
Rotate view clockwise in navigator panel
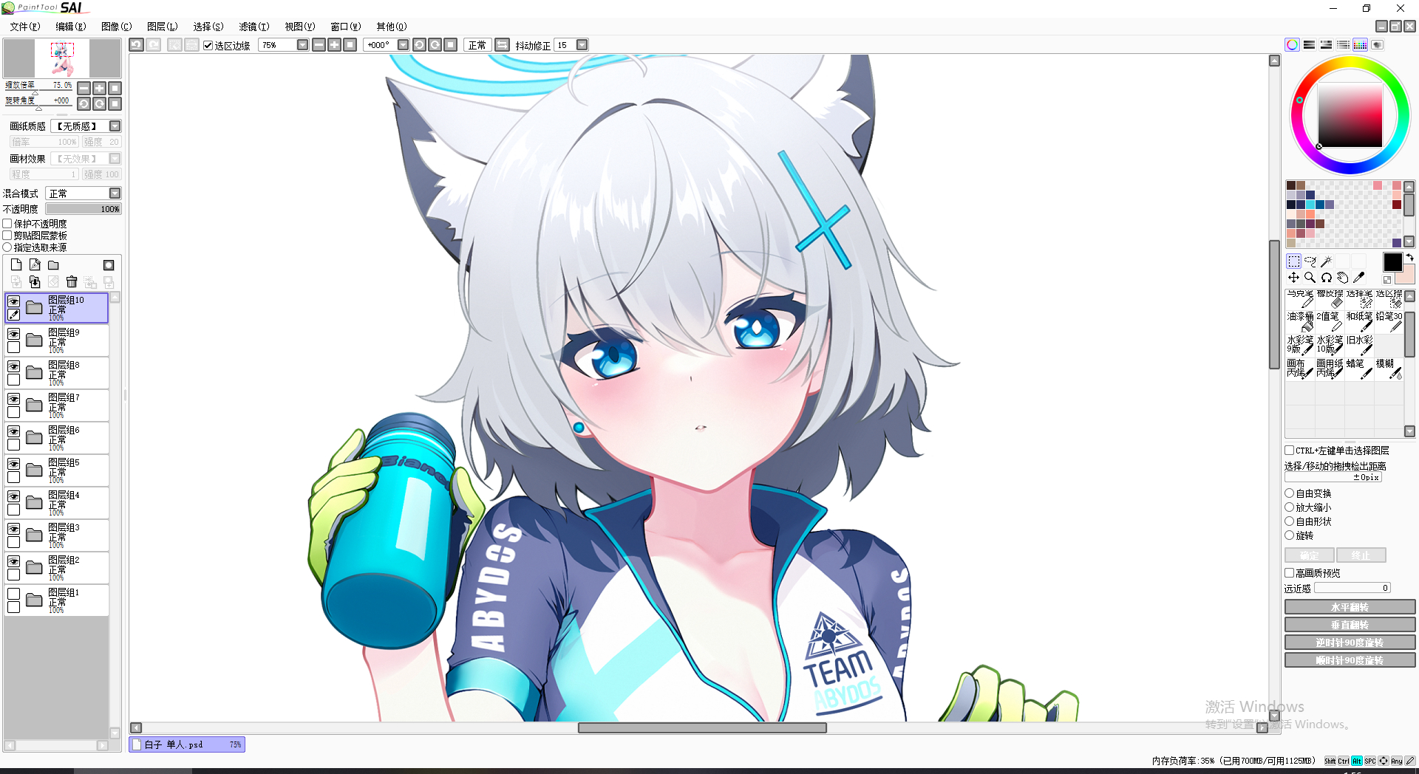point(99,104)
